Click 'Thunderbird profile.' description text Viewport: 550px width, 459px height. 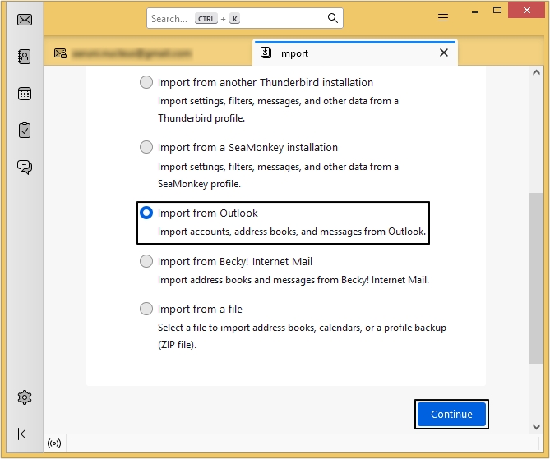(x=201, y=118)
